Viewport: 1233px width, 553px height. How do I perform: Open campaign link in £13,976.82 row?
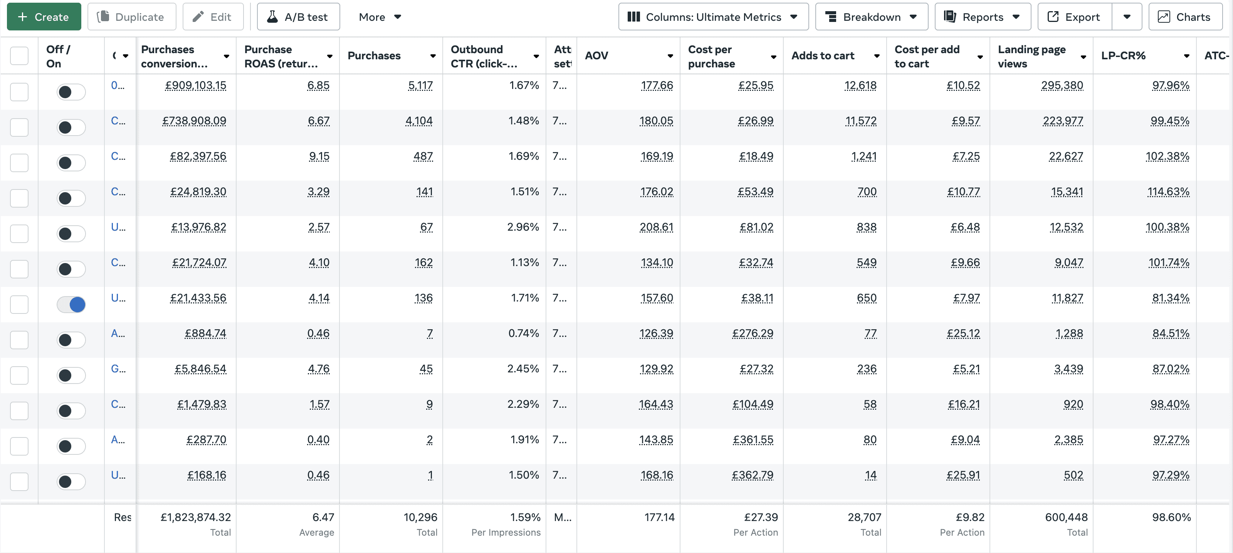click(x=118, y=227)
